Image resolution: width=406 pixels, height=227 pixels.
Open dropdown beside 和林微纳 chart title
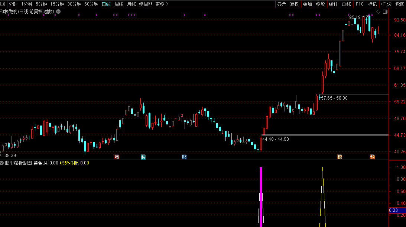click(x=59, y=11)
